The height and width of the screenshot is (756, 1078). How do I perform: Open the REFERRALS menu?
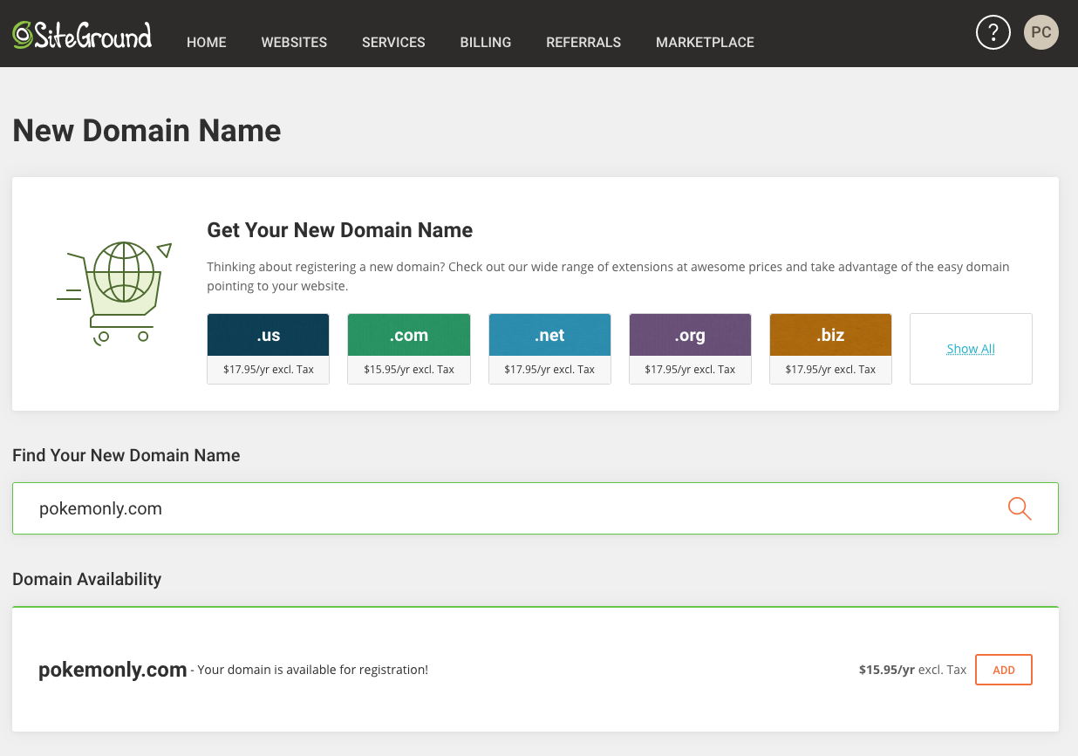tap(583, 42)
